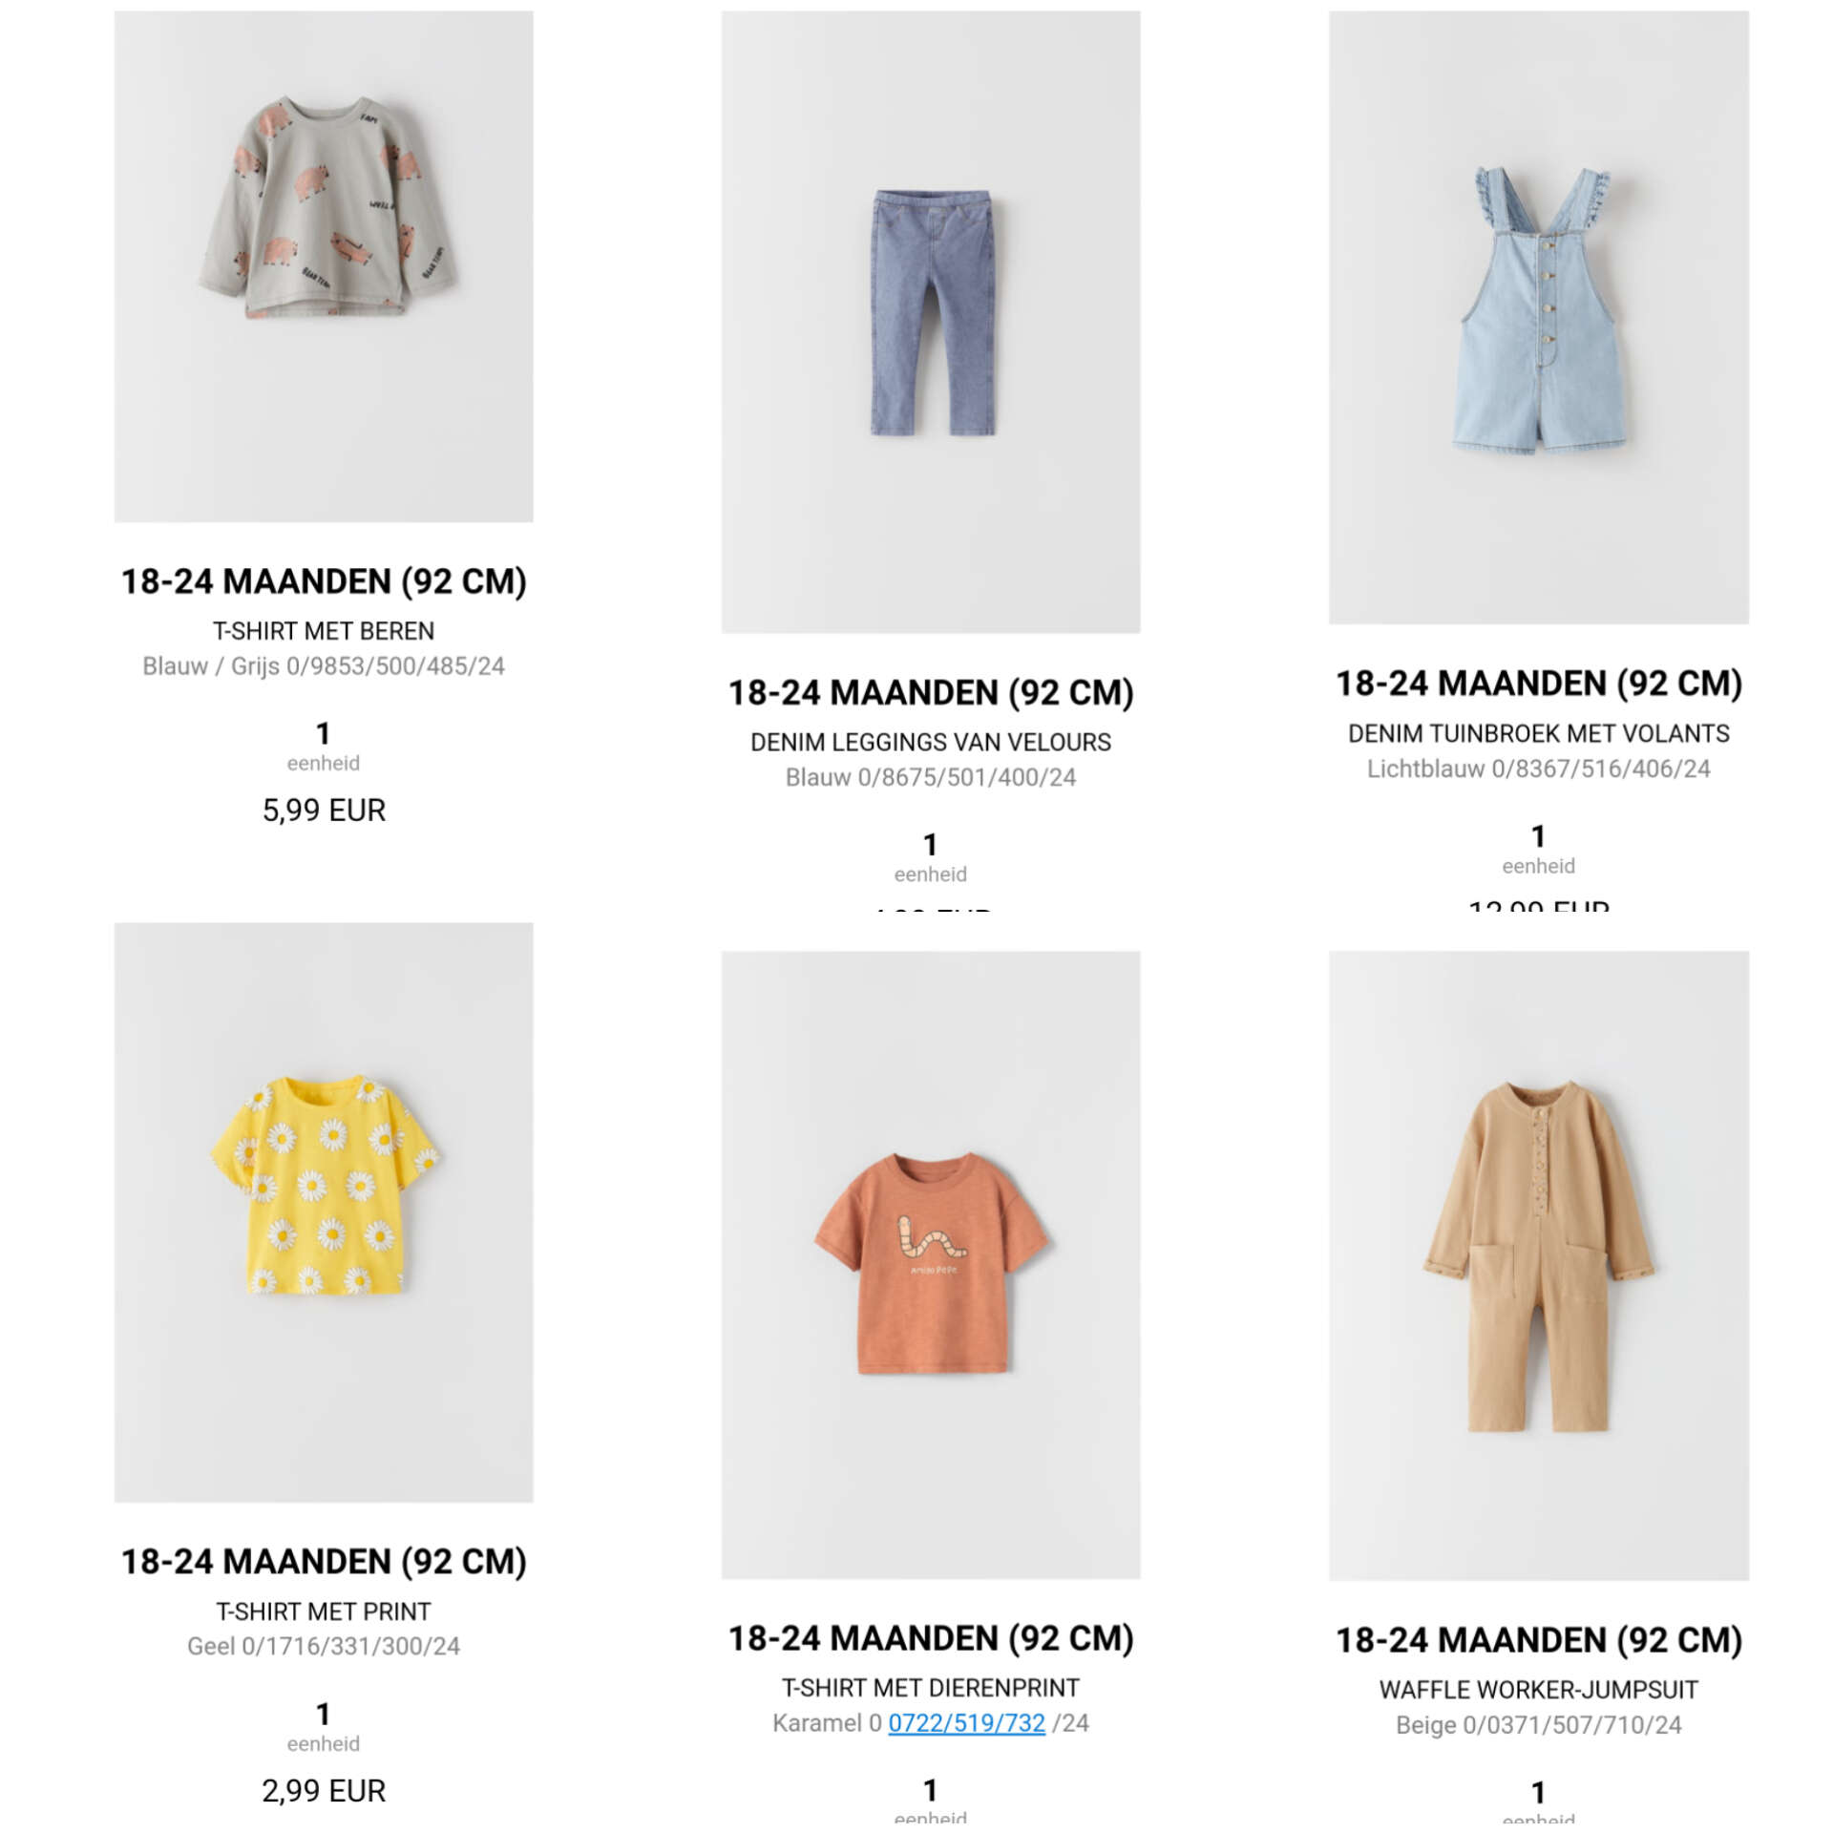
Task: Select the T-SHIRT MET BEREN title
Action: [x=323, y=631]
